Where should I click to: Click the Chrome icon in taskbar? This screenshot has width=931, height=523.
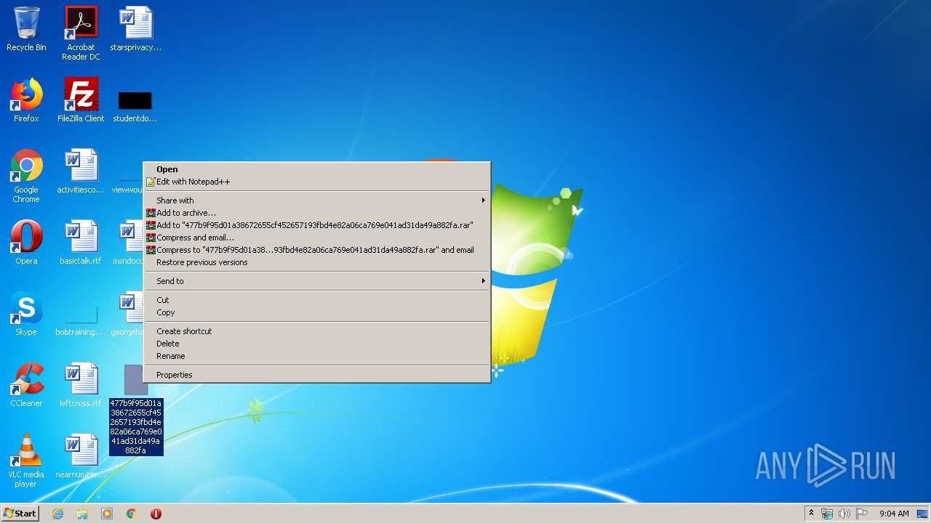[x=132, y=514]
